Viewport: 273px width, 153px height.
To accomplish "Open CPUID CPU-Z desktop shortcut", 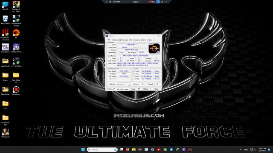I will pyautogui.click(x=16, y=48).
